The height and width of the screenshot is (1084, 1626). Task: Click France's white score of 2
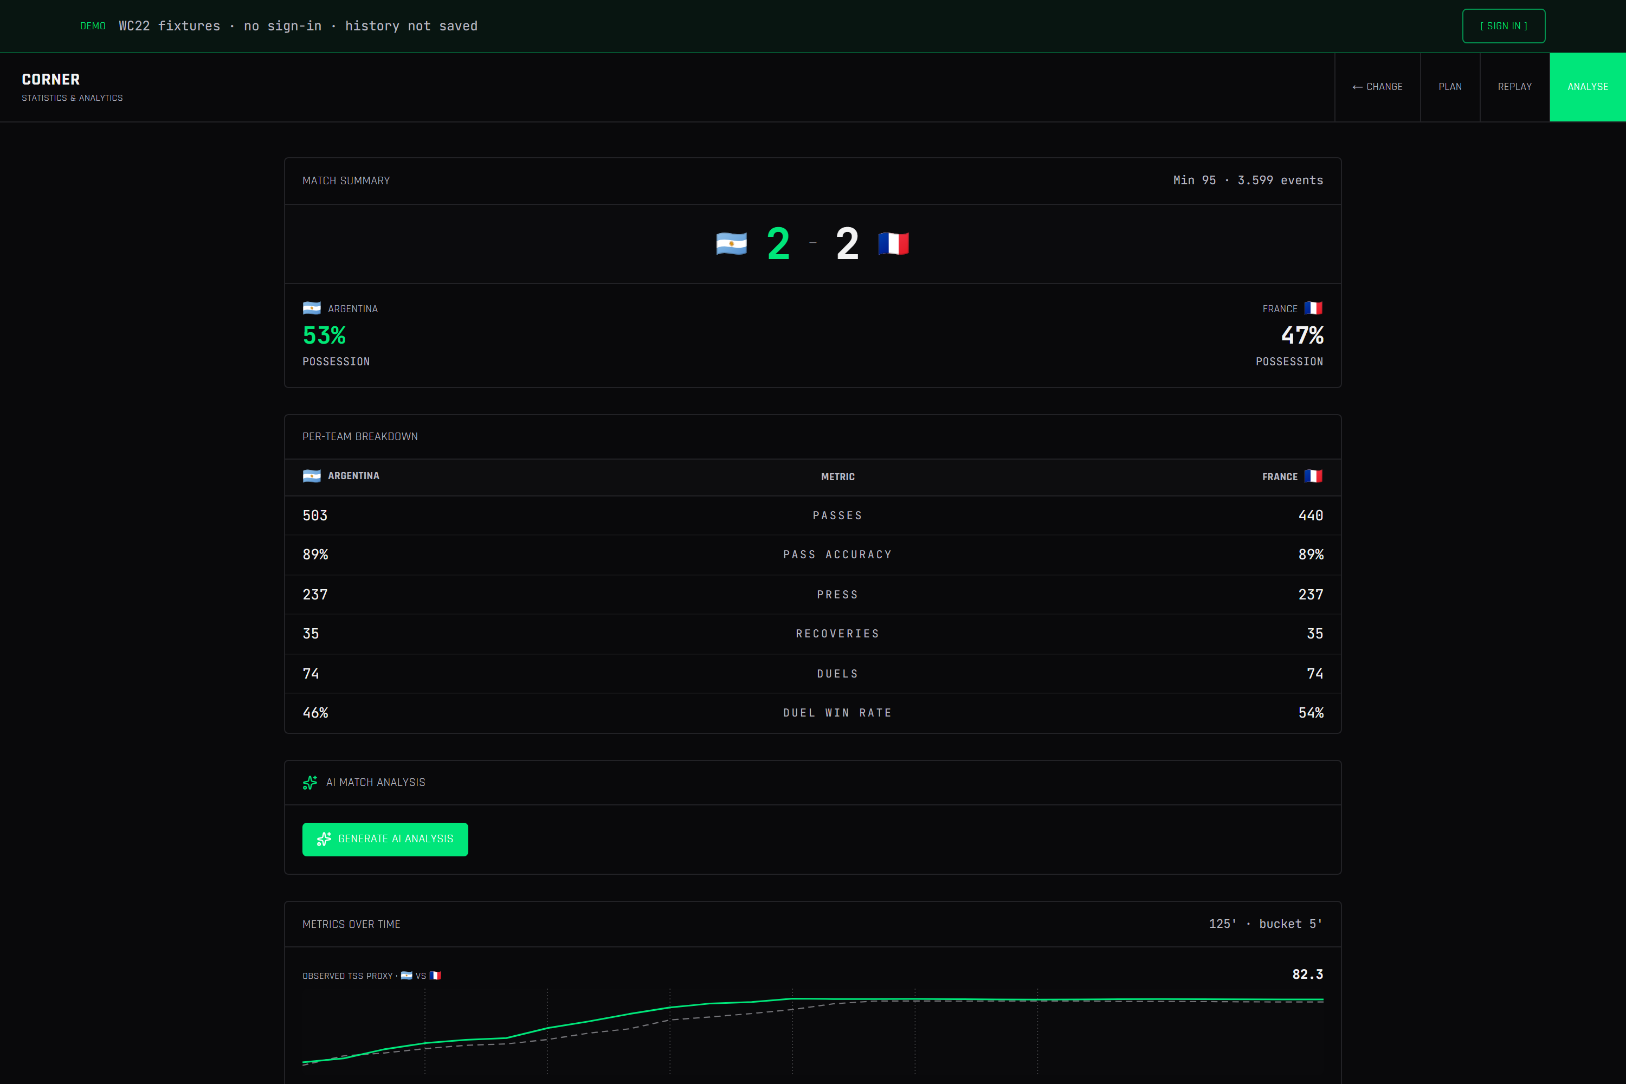pos(847,244)
